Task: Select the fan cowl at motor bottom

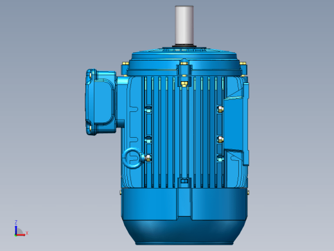Action: pyautogui.click(x=184, y=216)
